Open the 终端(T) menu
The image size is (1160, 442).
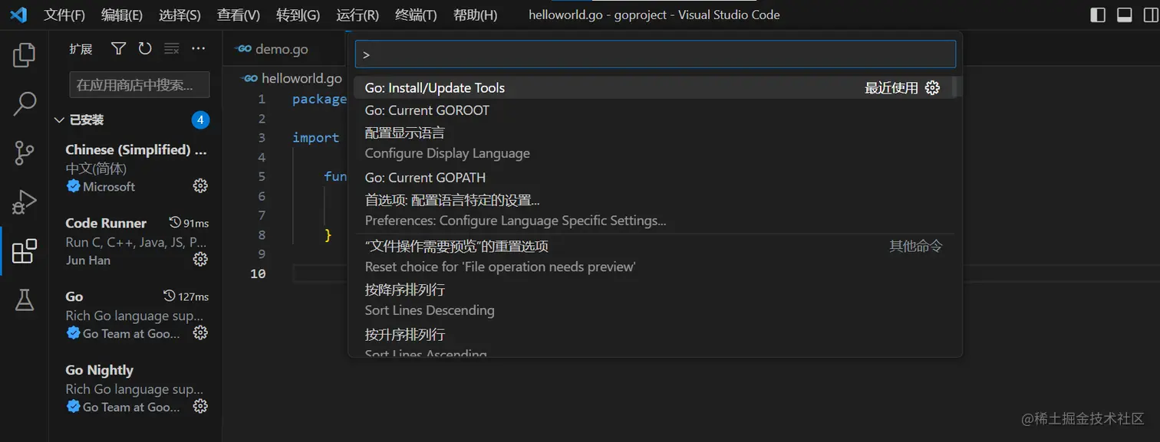pyautogui.click(x=416, y=15)
